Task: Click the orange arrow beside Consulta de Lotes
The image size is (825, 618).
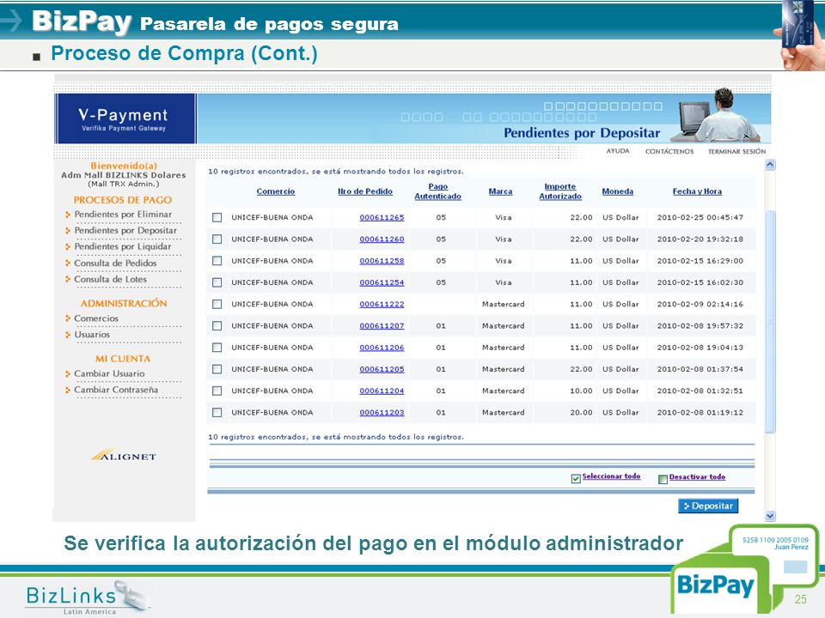Action: click(x=68, y=280)
